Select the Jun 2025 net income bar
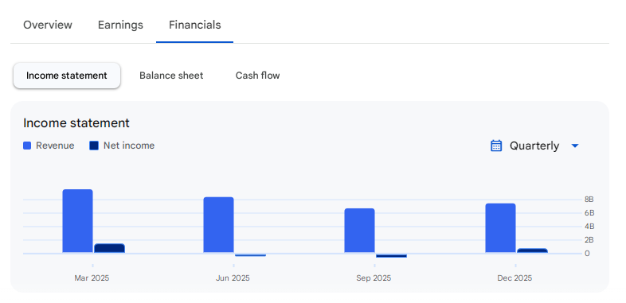Image resolution: width=626 pixels, height=303 pixels. pos(250,255)
